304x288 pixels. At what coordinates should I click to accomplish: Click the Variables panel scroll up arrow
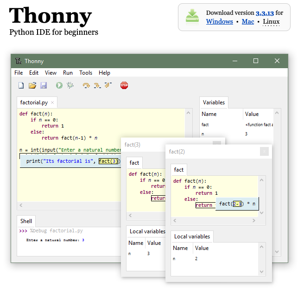click(x=277, y=113)
